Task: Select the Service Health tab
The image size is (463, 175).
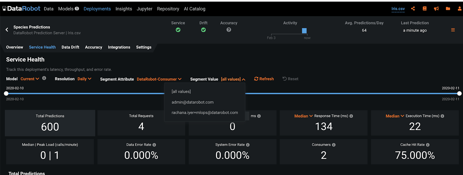Action: click(x=42, y=47)
